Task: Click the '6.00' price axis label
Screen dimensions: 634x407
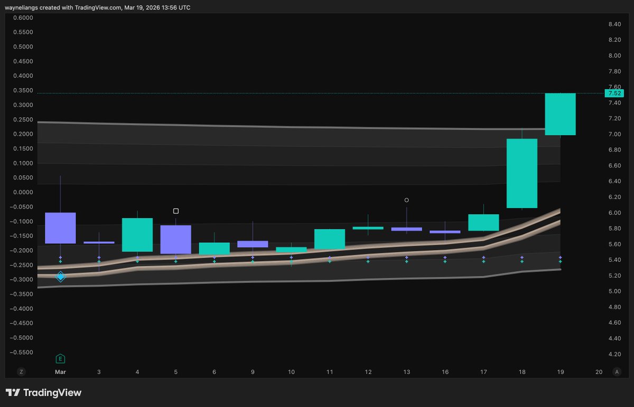Action: (614, 213)
